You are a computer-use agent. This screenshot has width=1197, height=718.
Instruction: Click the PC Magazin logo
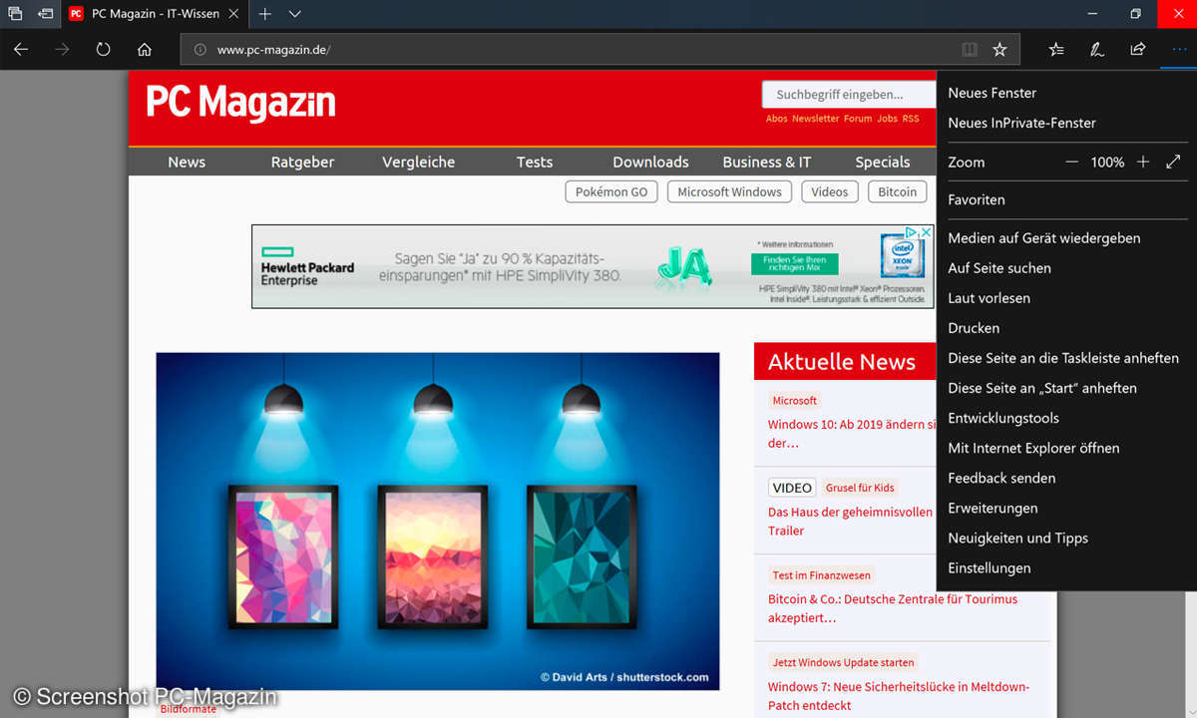[x=240, y=103]
